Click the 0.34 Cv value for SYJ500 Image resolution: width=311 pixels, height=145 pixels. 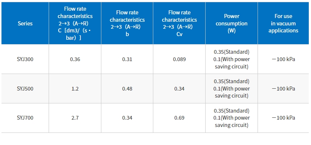click(179, 89)
